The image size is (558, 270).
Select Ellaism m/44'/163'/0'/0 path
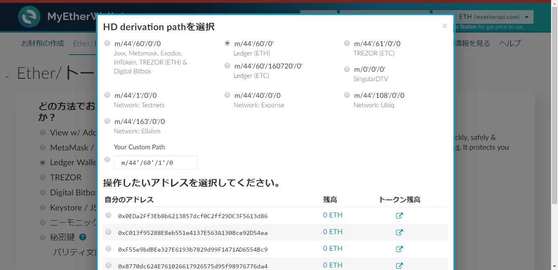pyautogui.click(x=107, y=121)
